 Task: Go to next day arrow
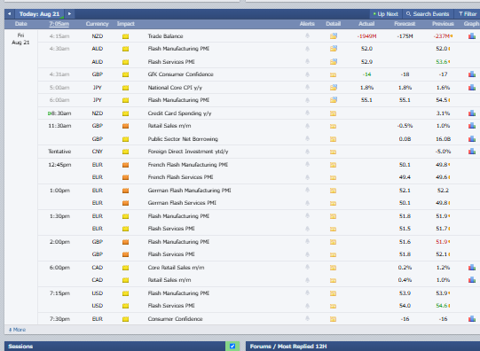[69, 14]
